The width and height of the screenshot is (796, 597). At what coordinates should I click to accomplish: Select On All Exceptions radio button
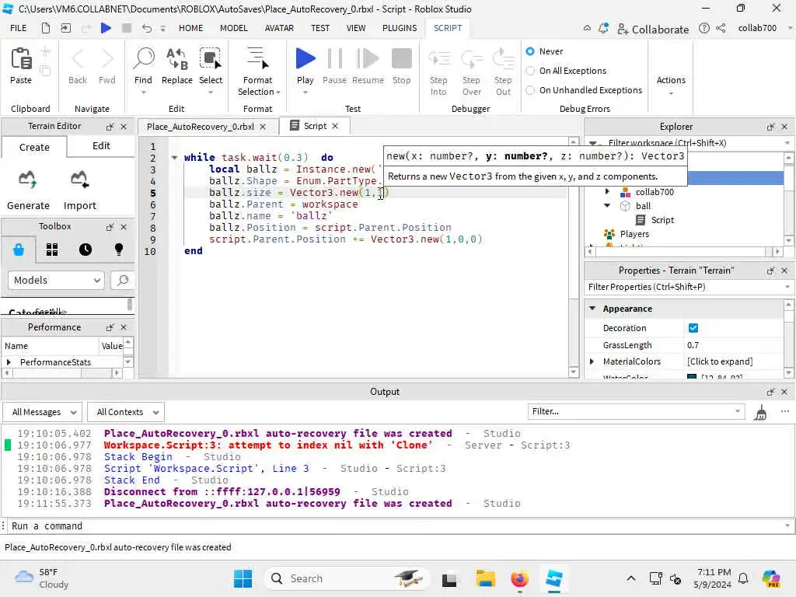530,71
